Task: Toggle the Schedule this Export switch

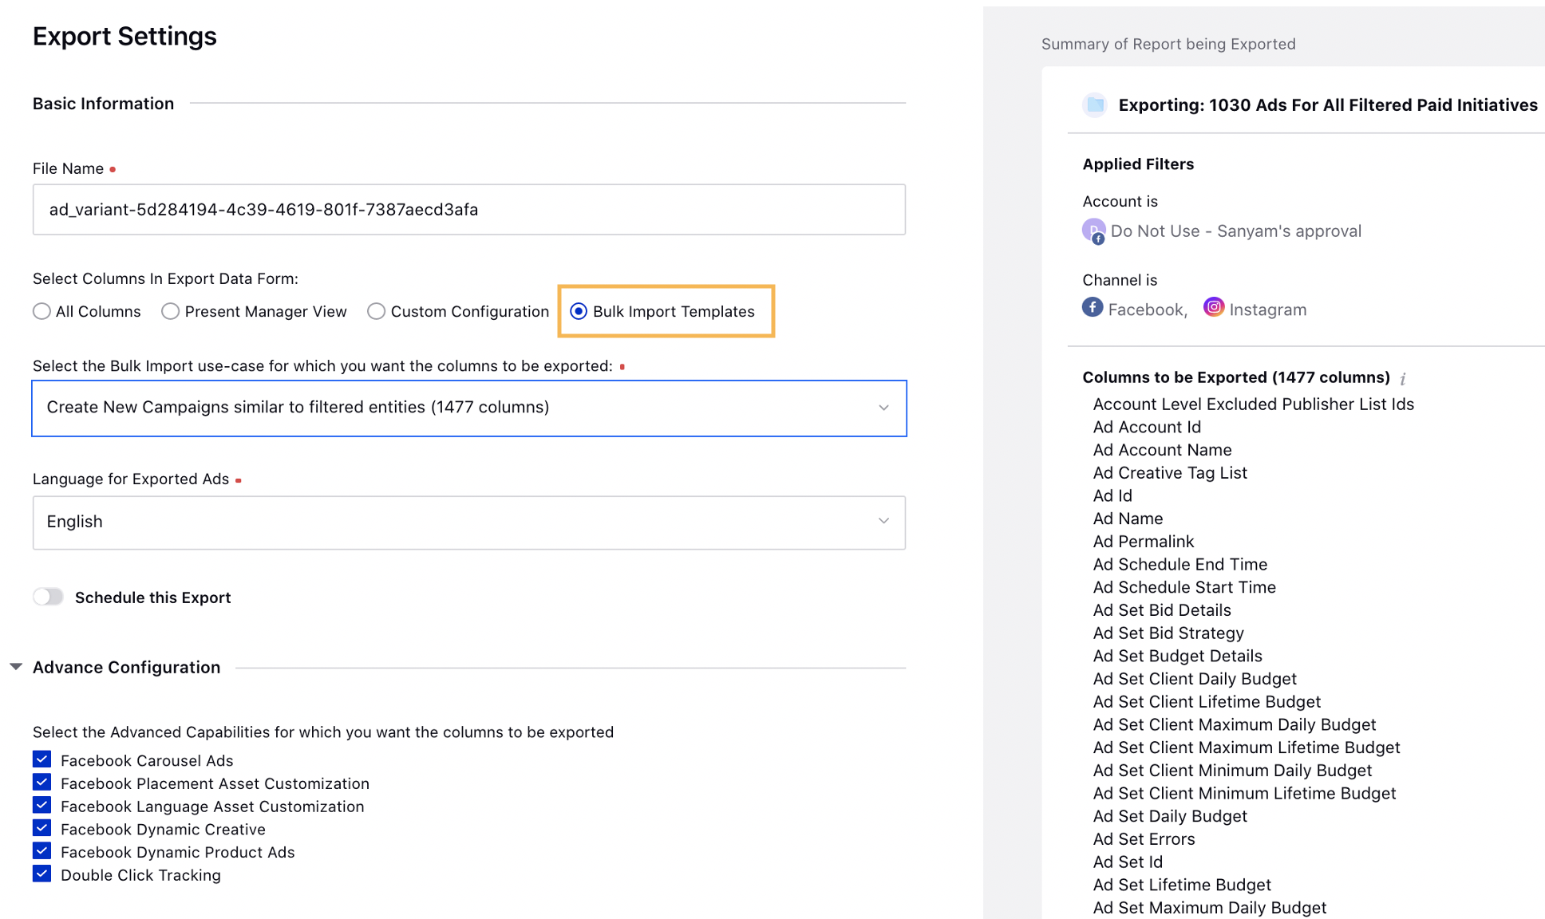Action: point(48,596)
